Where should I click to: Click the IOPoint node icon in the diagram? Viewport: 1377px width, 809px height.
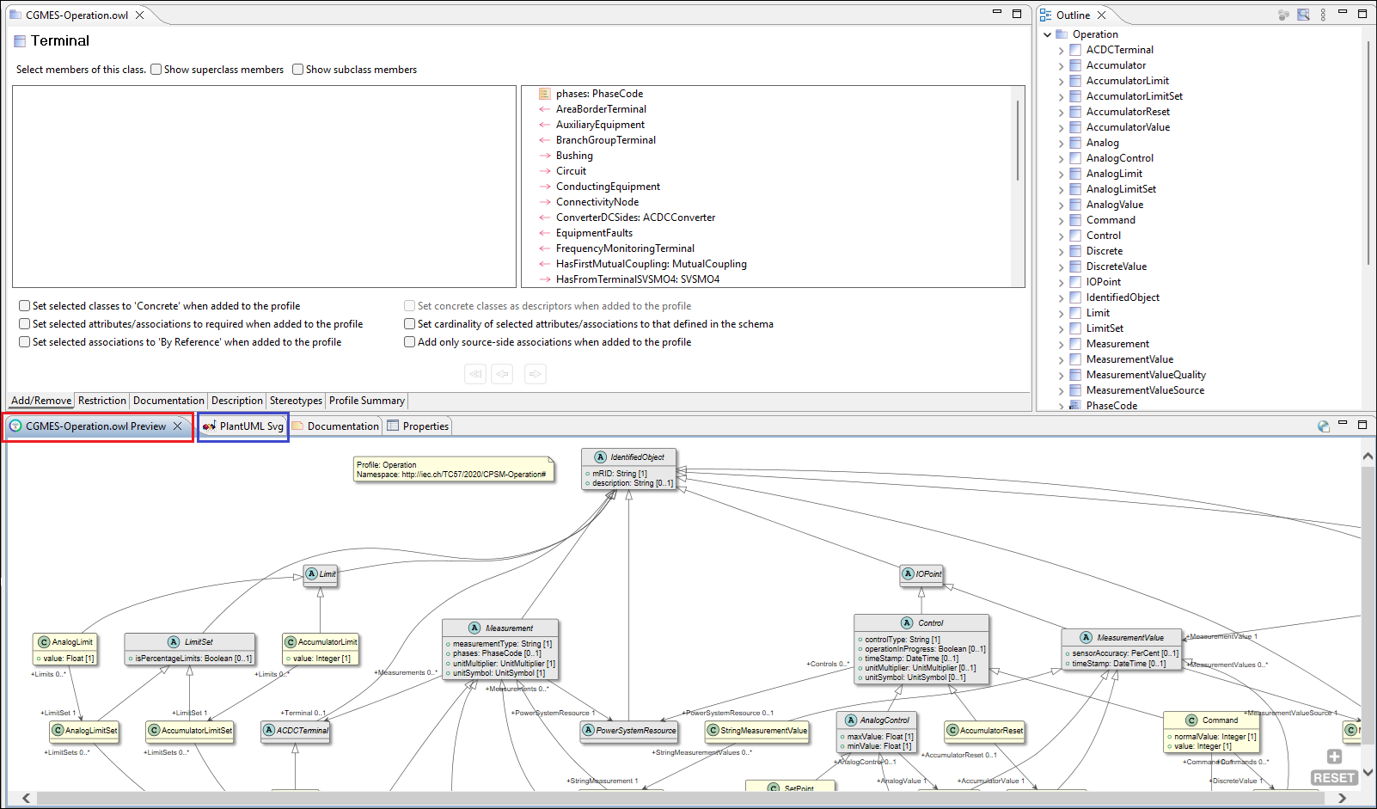point(908,573)
